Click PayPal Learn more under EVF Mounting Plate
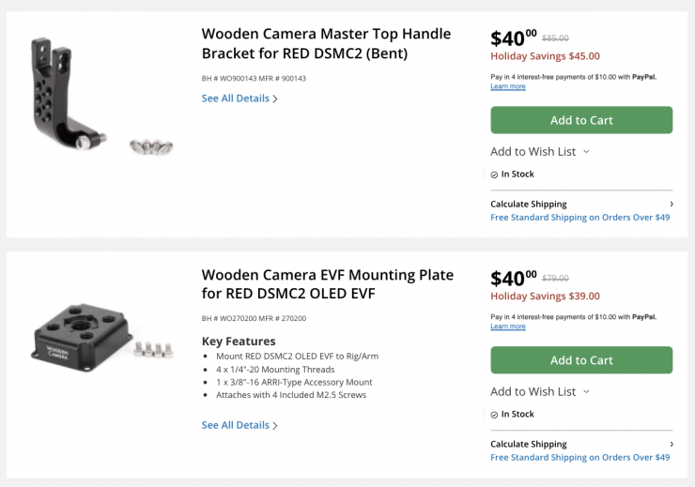 click(508, 327)
